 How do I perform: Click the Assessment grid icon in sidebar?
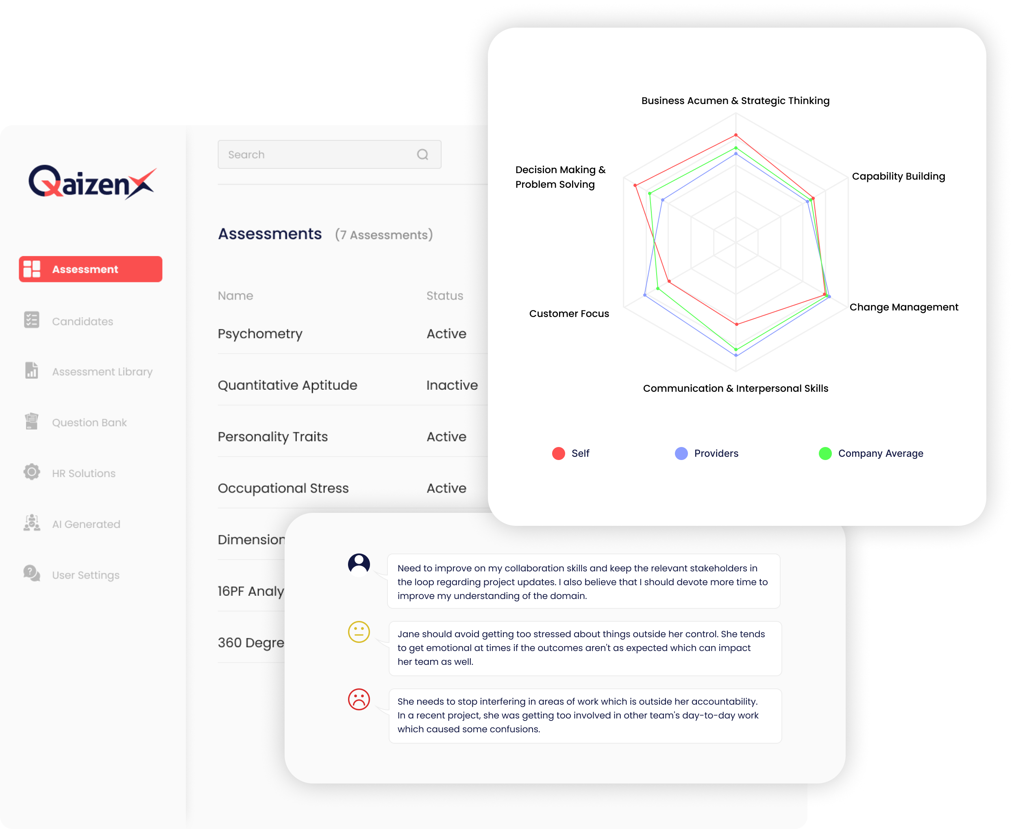(x=32, y=269)
